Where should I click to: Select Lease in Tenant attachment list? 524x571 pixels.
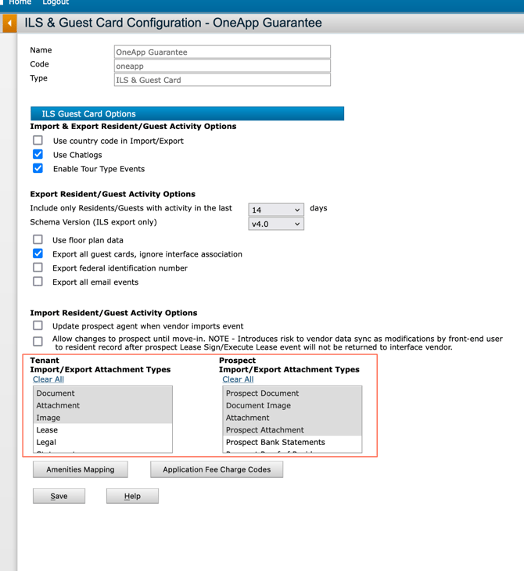tap(102, 429)
